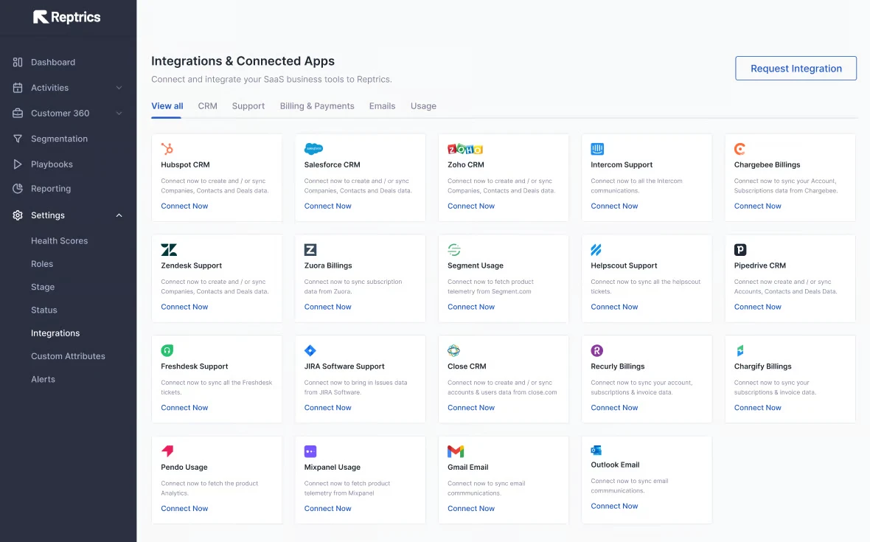
Task: Click the Reptrics logo in sidebar
Action: click(x=67, y=17)
